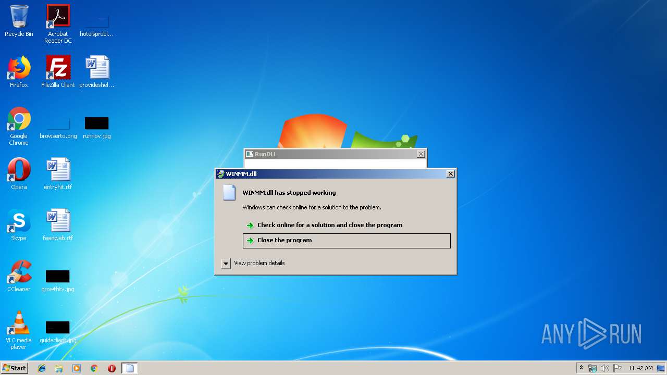Open Opera from the taskbar
667x375 pixels.
tap(112, 368)
